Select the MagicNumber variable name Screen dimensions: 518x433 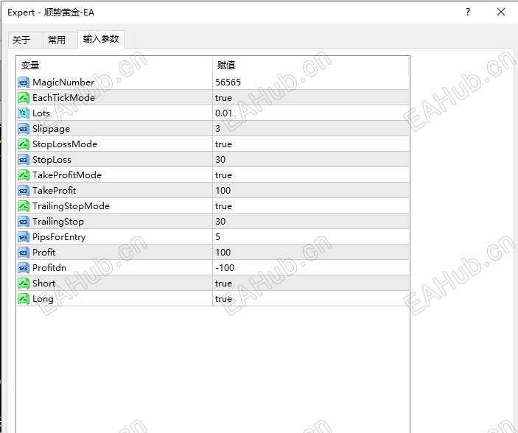pos(63,82)
